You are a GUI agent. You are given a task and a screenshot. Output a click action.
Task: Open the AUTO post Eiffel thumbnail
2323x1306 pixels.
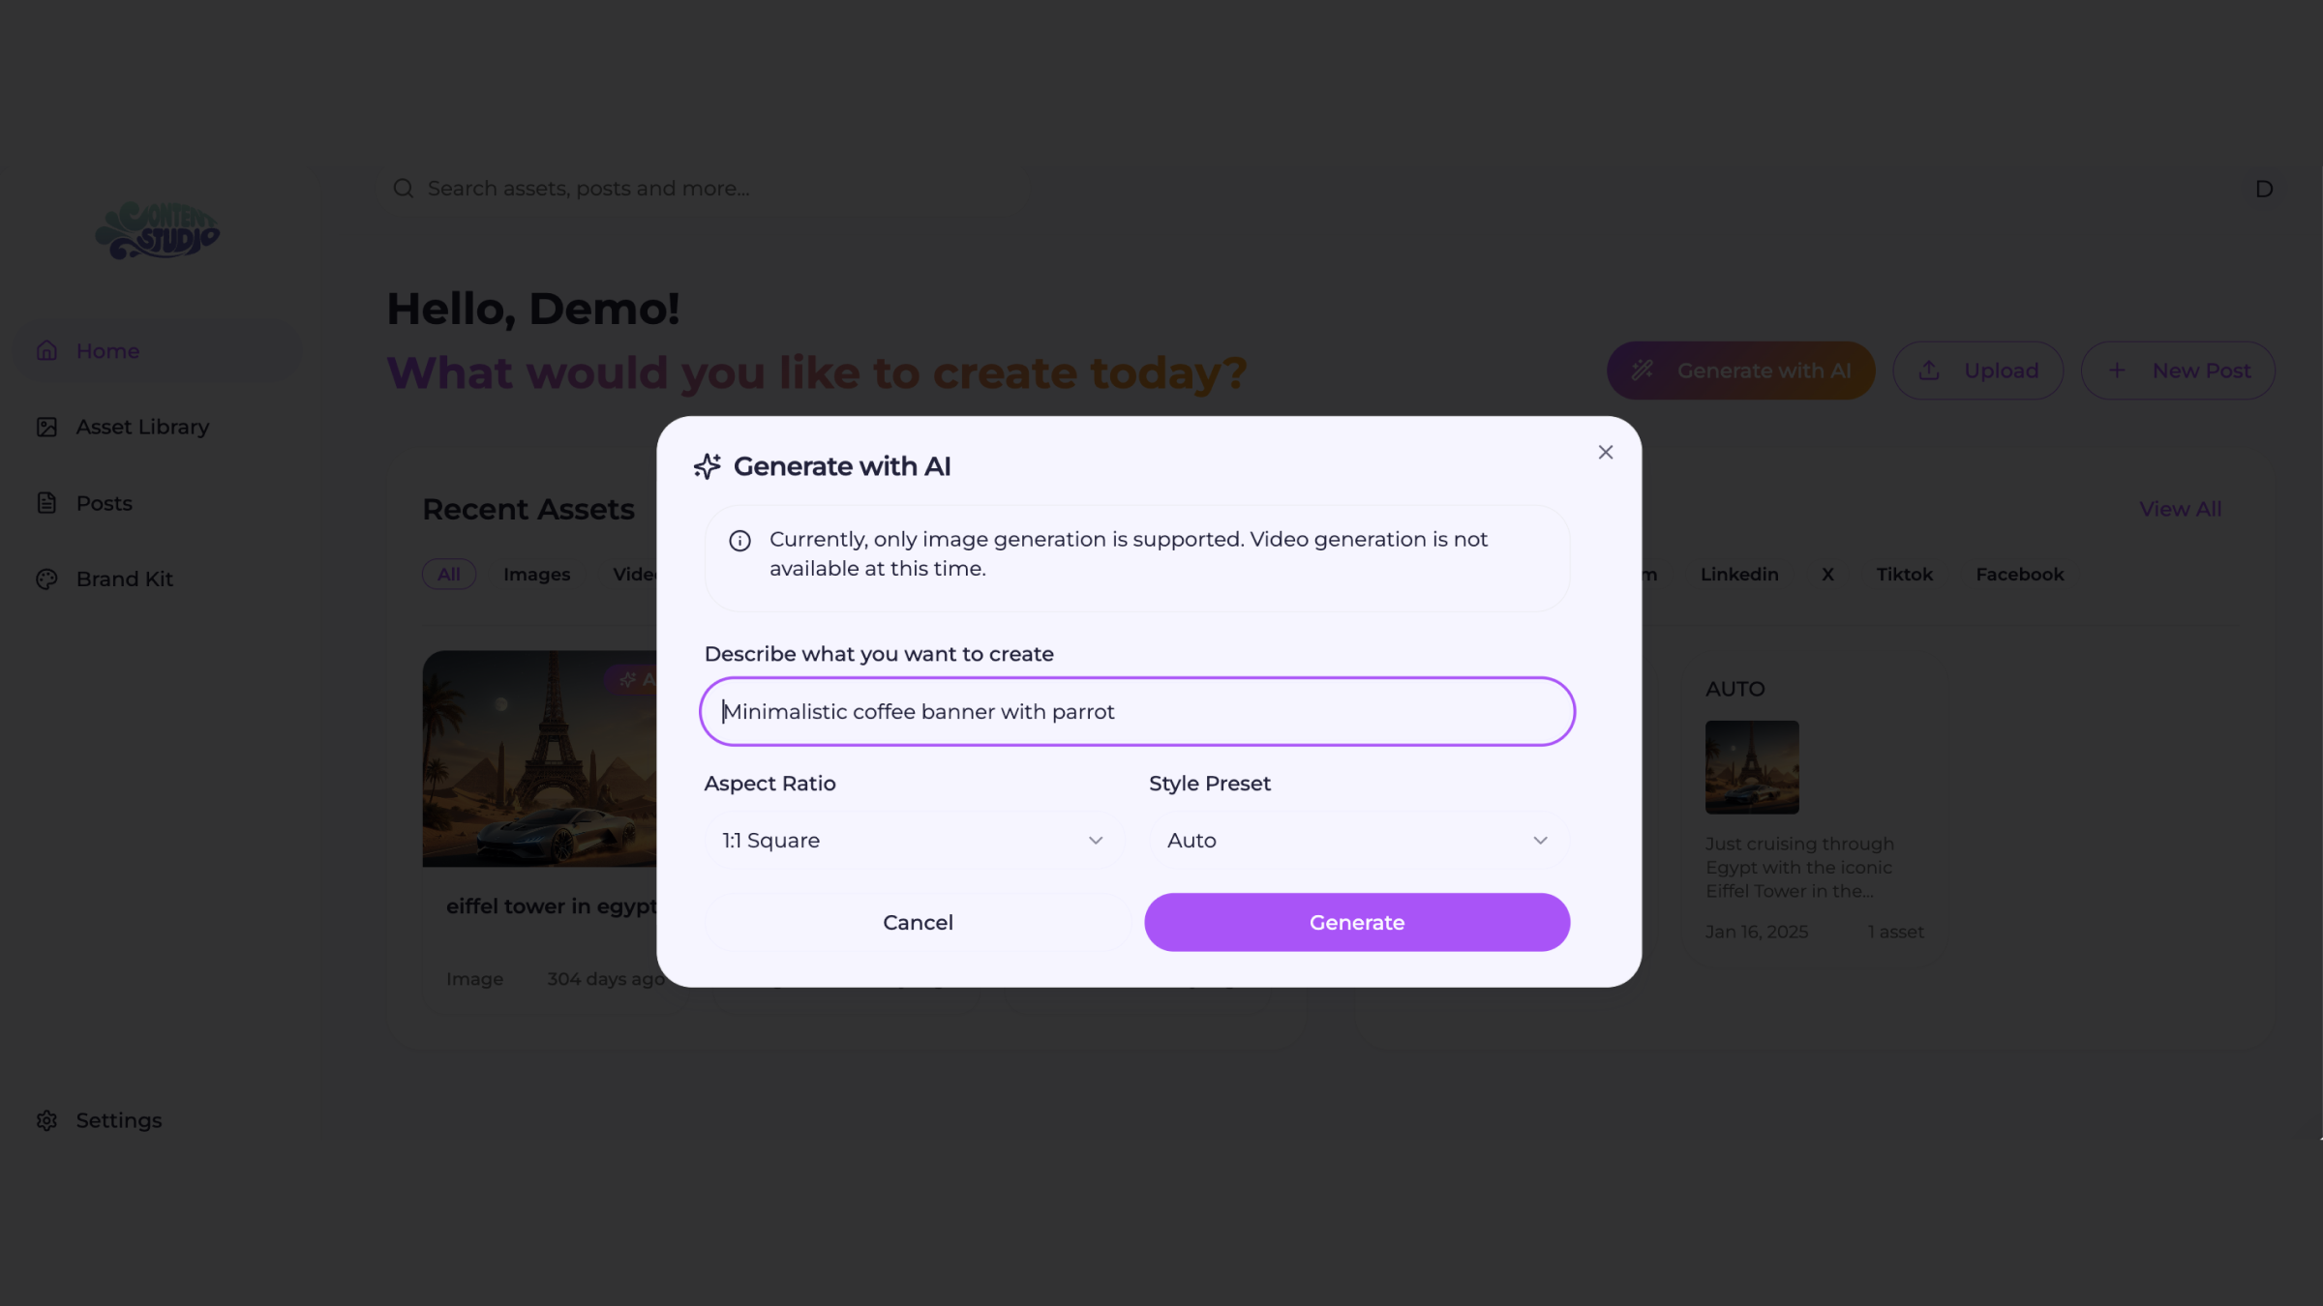[1752, 767]
